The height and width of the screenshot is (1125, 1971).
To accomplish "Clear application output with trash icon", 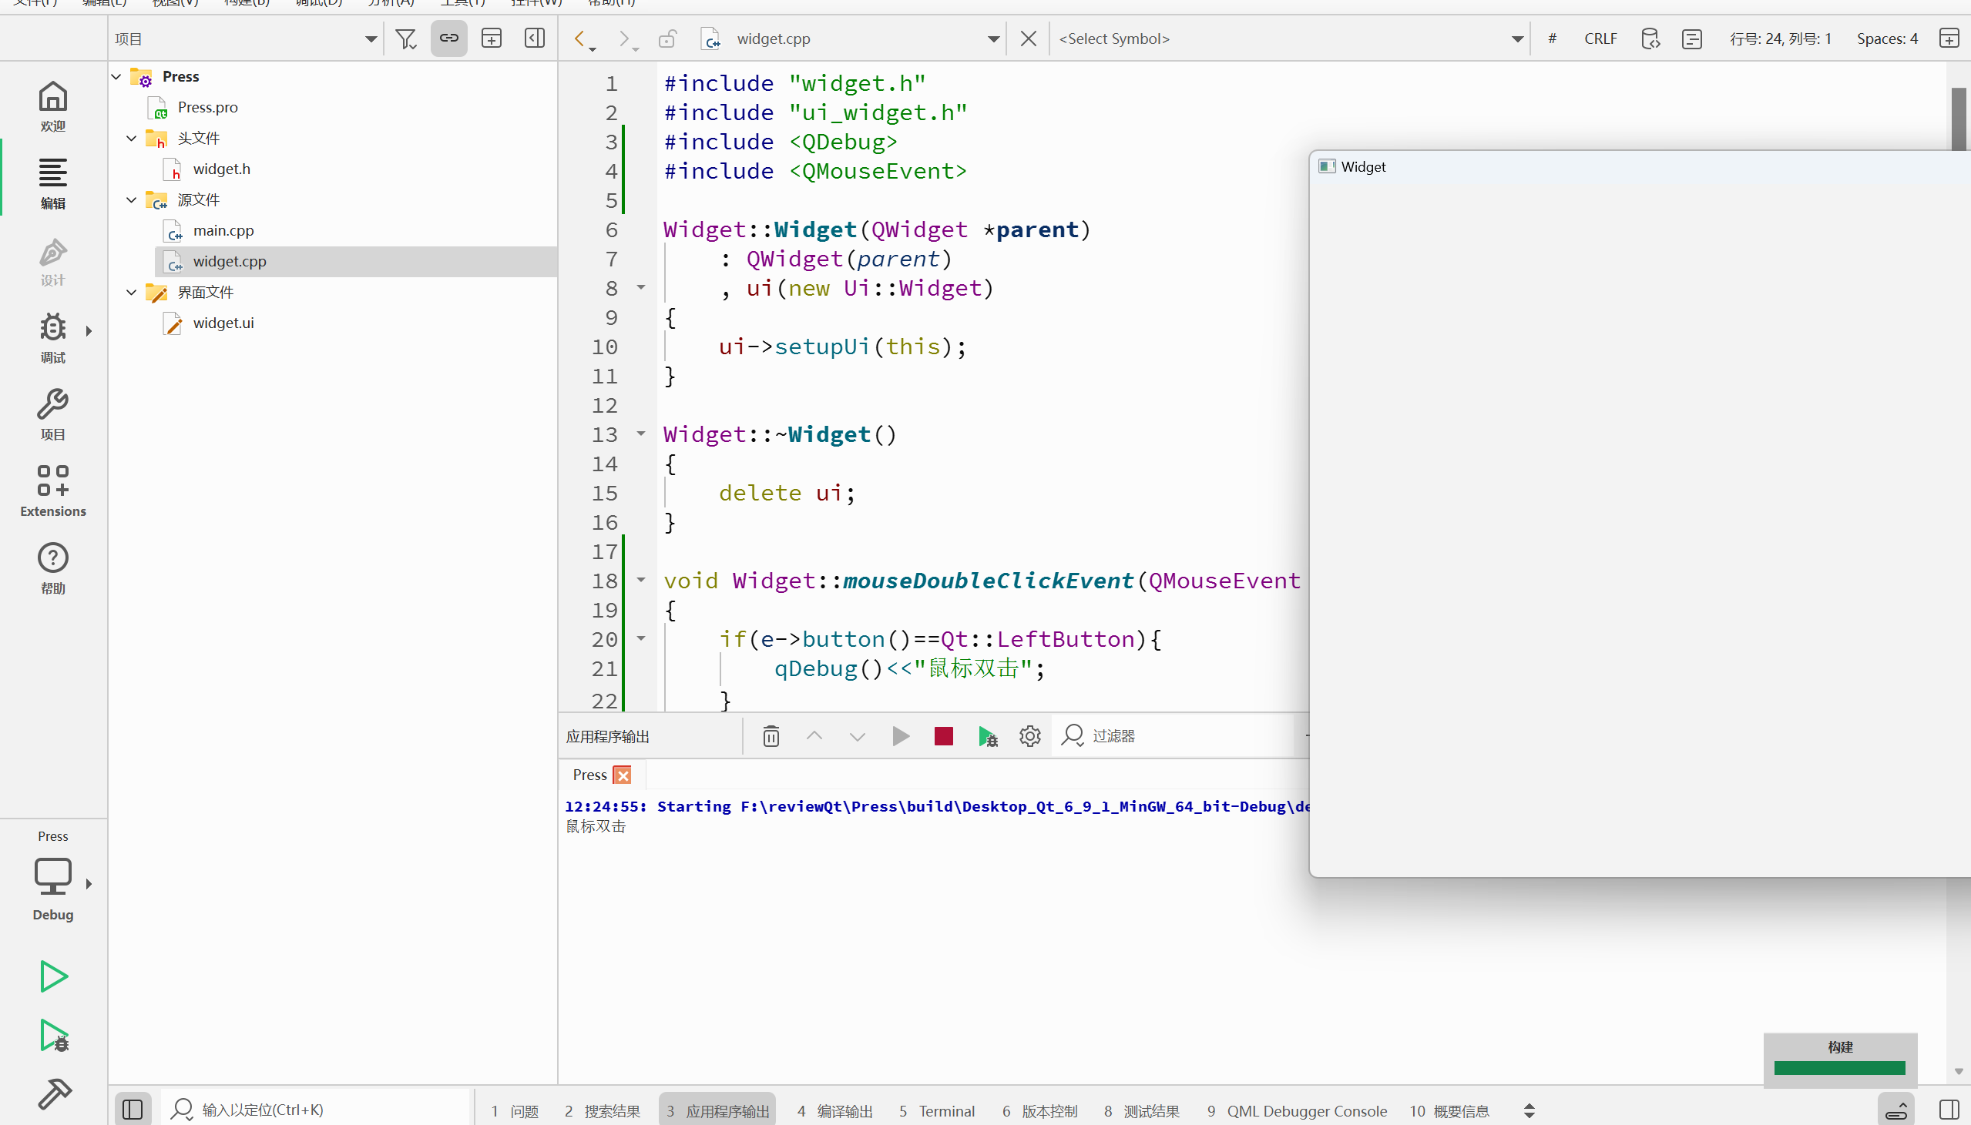I will click(771, 736).
